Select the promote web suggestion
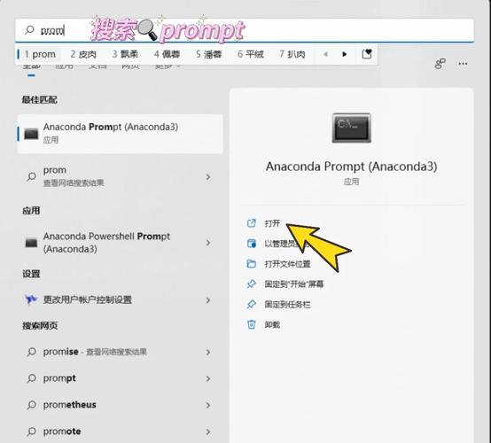This screenshot has height=443, width=491. click(121, 431)
